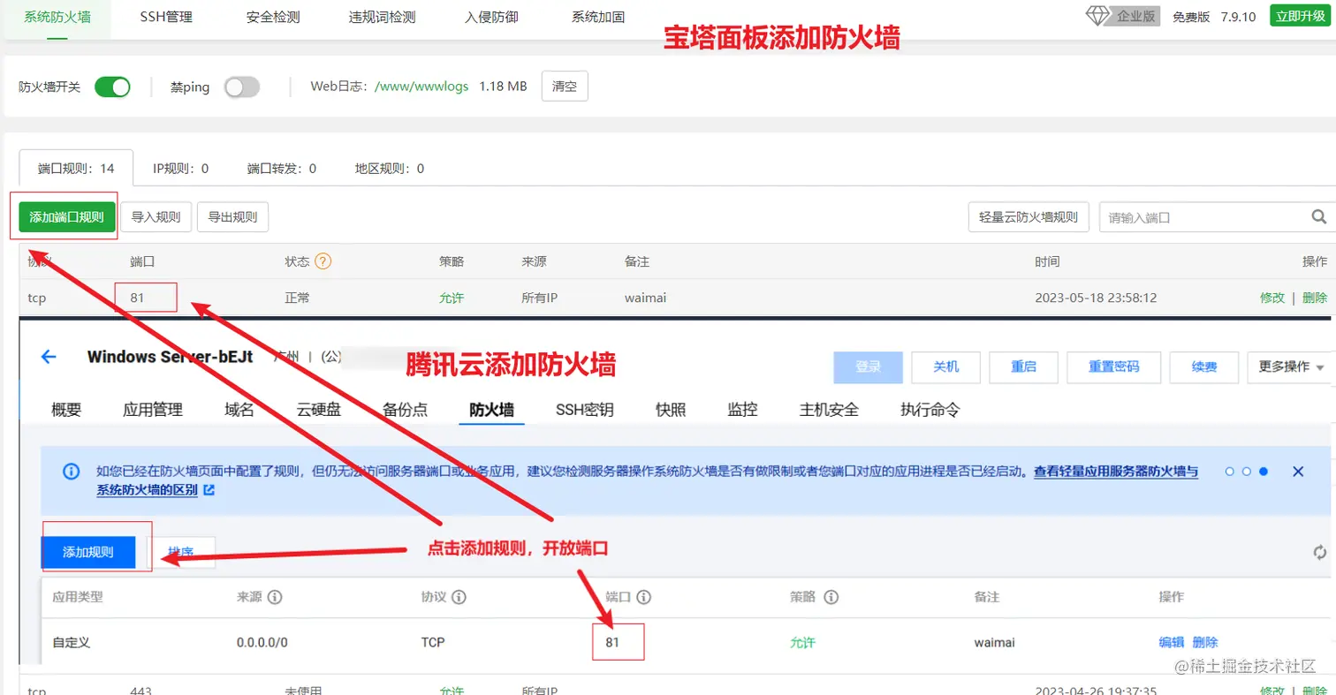Open the 系统加固 tab

point(598,16)
